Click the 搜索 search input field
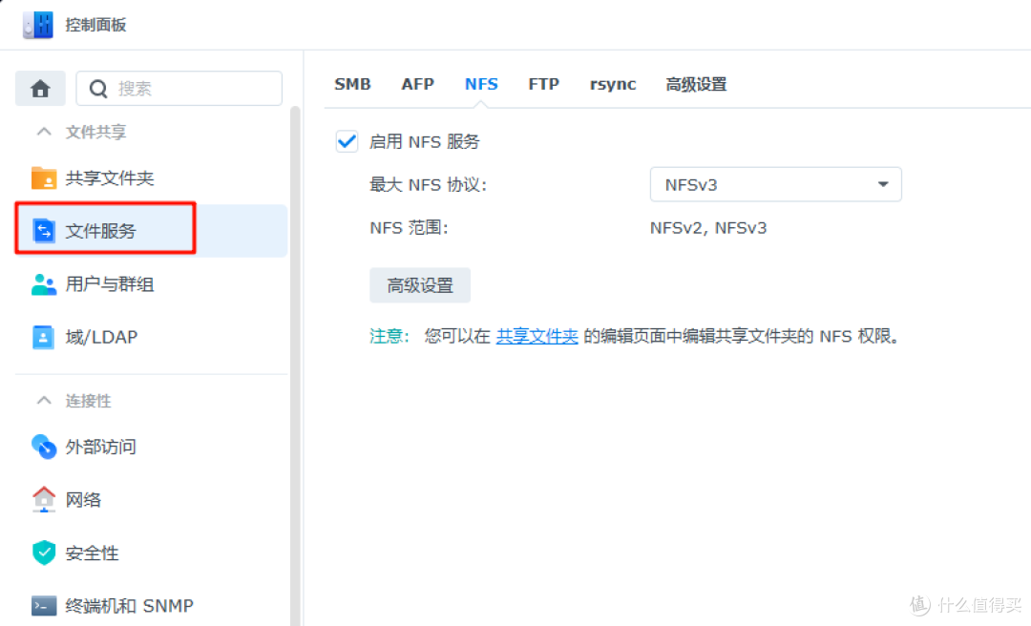Screen dimensions: 1031x626 pyautogui.click(x=179, y=88)
